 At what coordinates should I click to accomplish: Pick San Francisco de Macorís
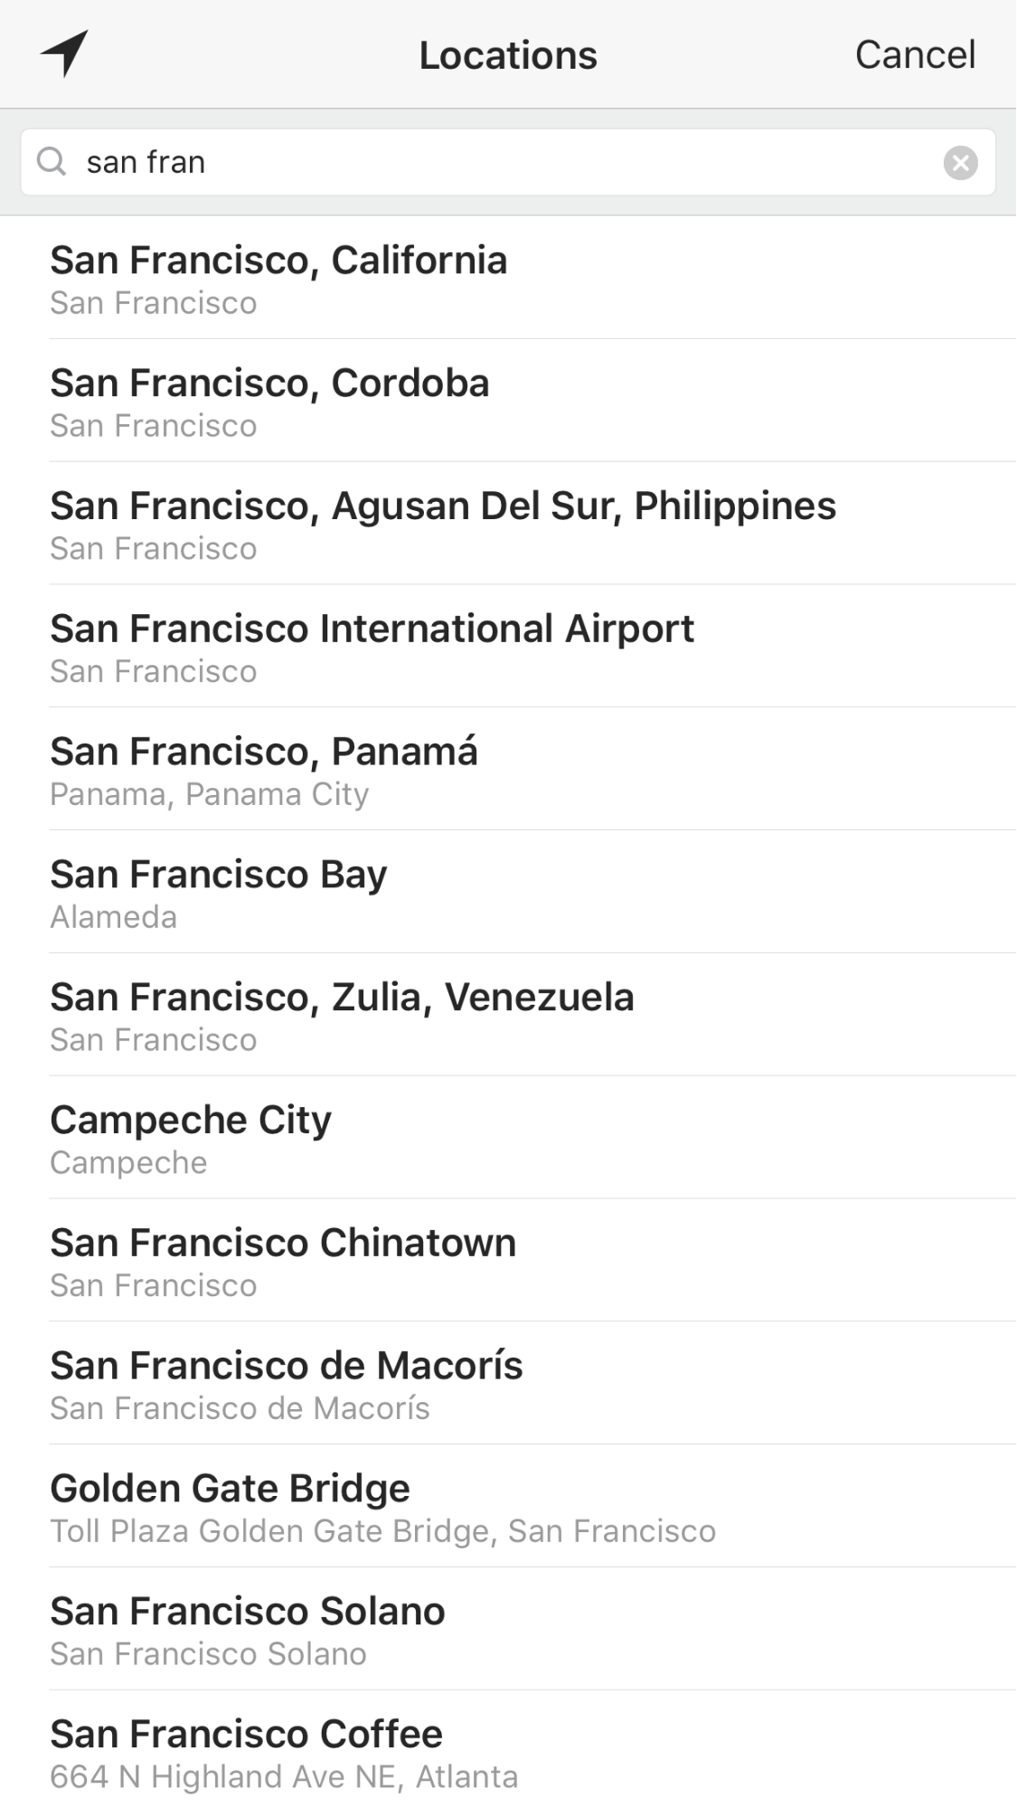(x=287, y=1385)
